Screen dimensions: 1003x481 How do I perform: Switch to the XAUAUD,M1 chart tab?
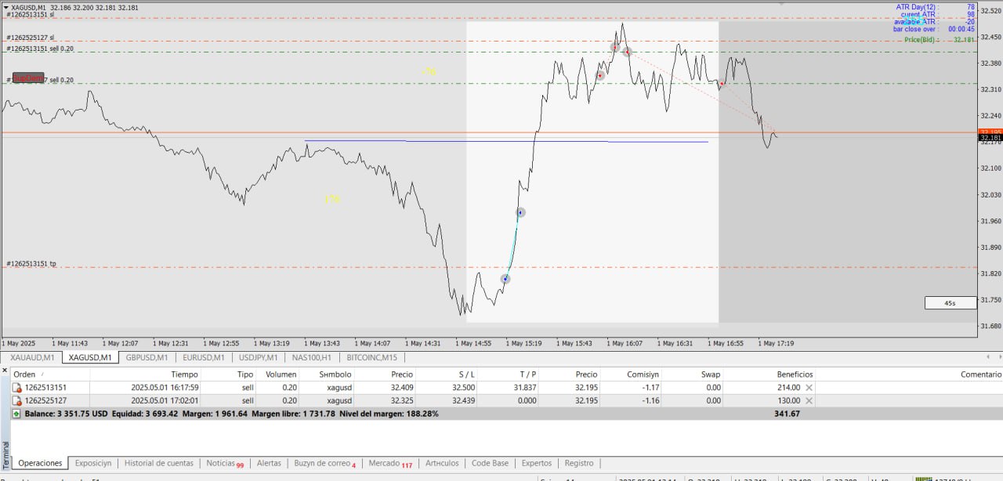(x=32, y=357)
